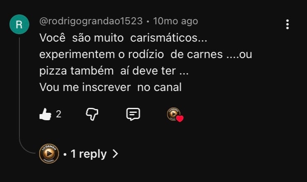The height and width of the screenshot is (182, 307).
Task: Click the text 'Vou me inscrever no canal'
Action: (111, 87)
